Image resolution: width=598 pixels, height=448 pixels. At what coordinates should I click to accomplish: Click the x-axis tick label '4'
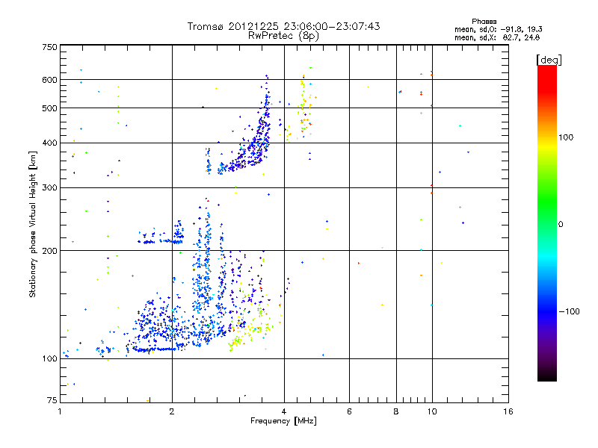(284, 411)
